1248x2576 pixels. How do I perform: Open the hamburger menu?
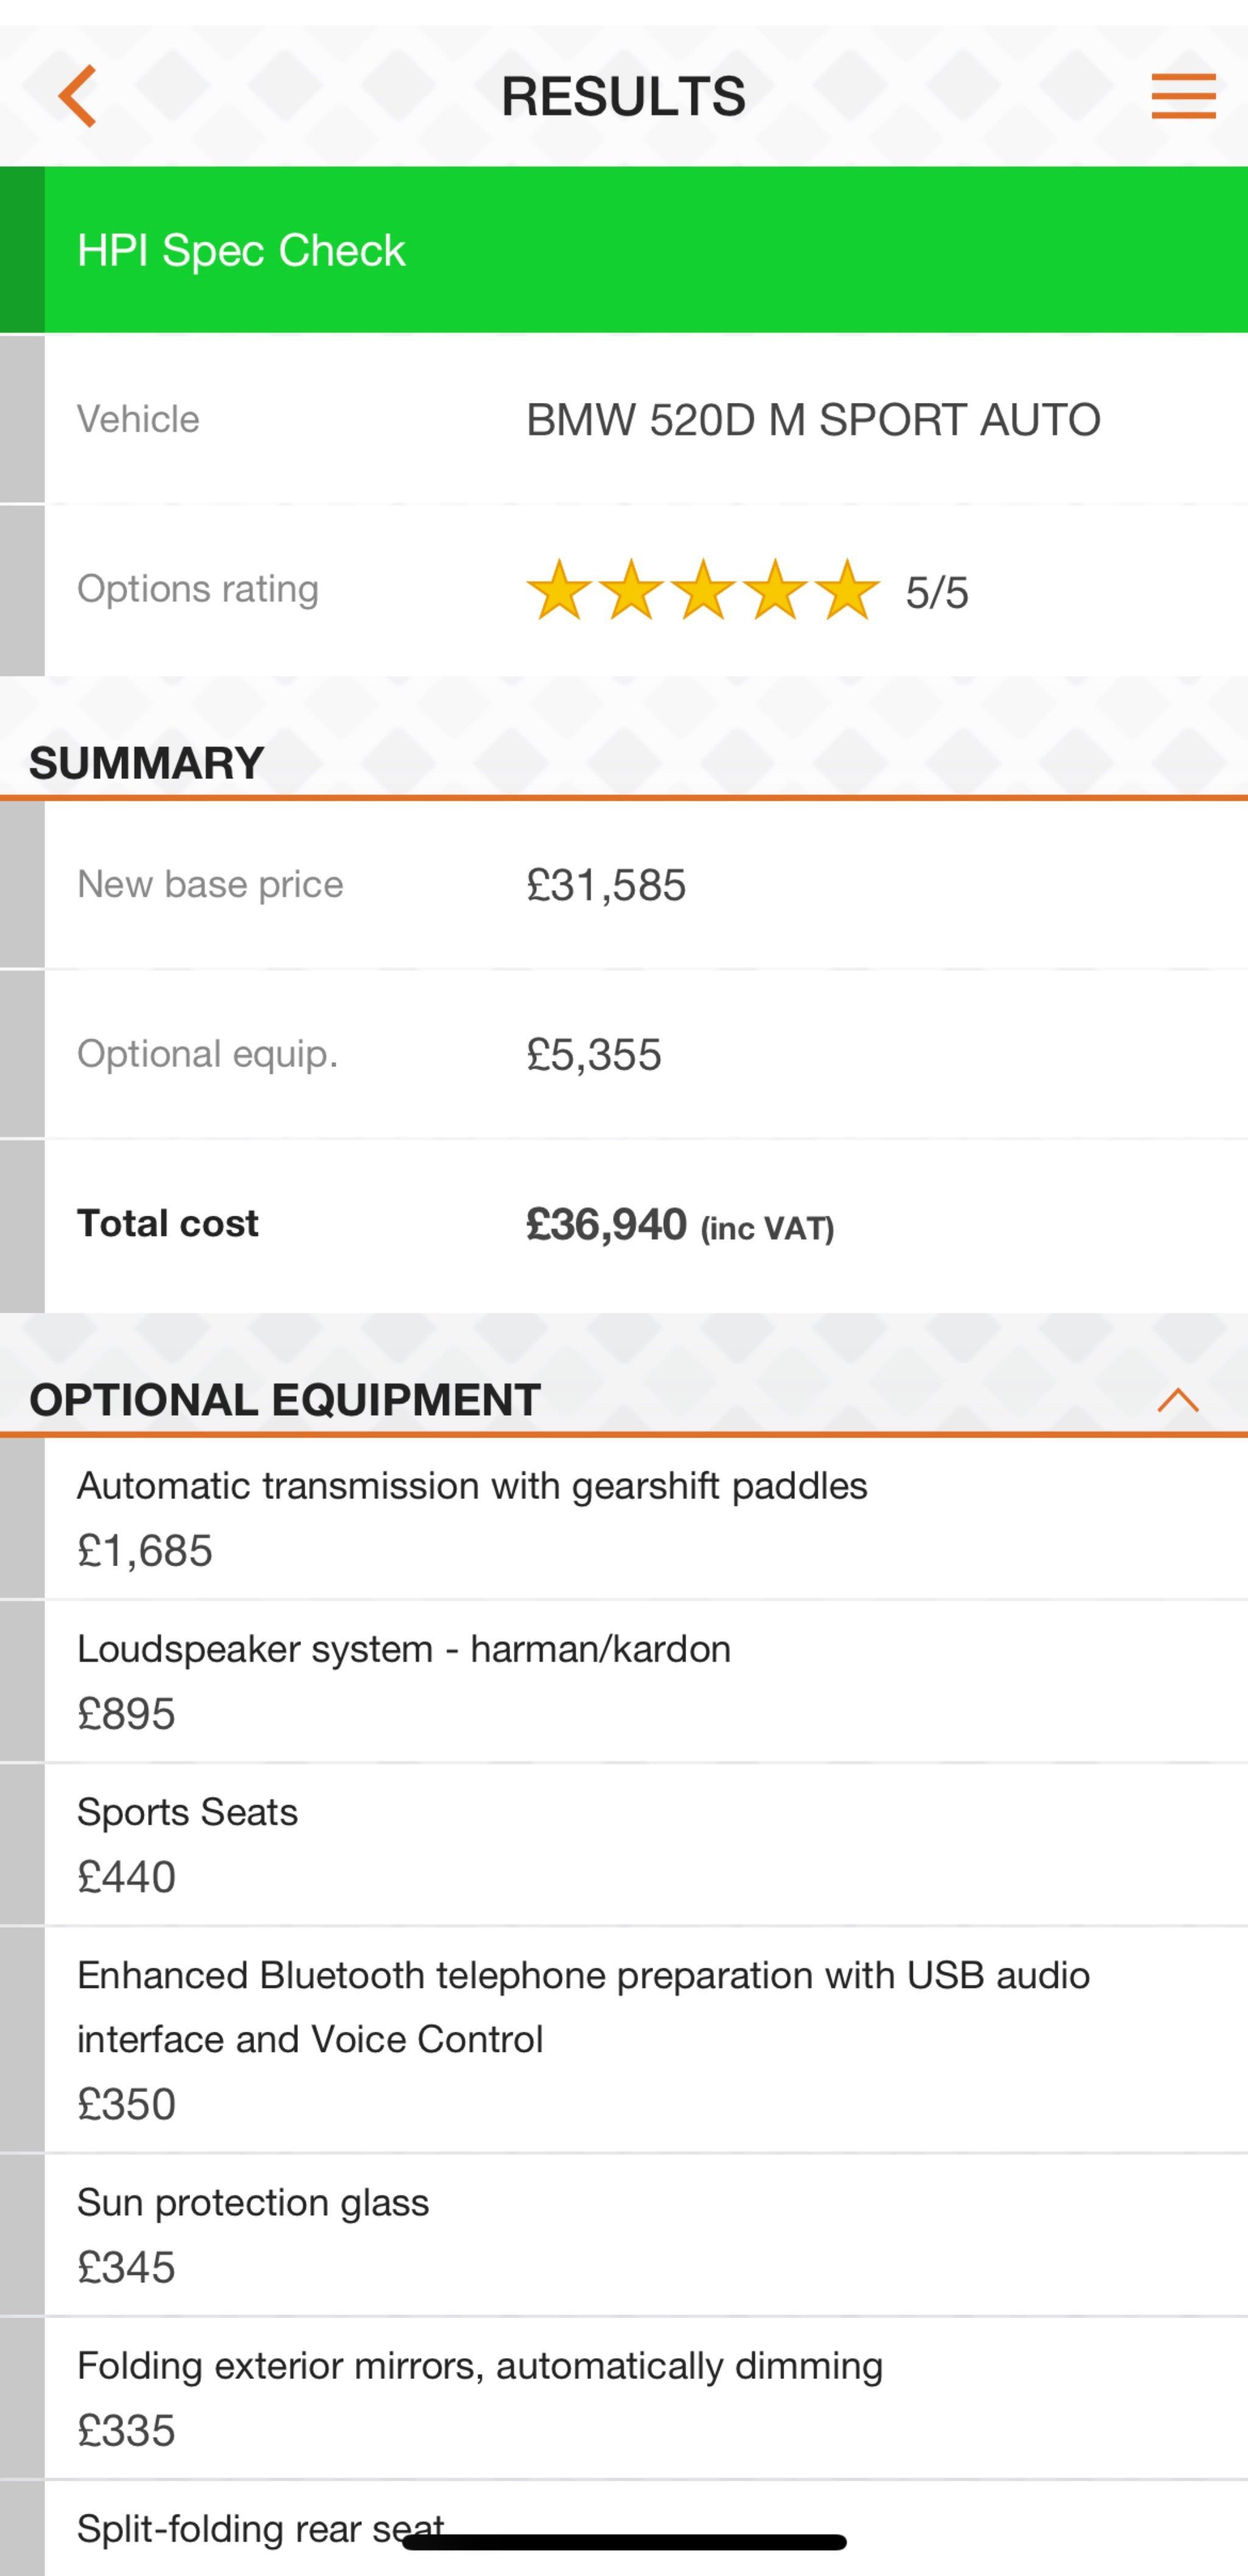tap(1183, 96)
